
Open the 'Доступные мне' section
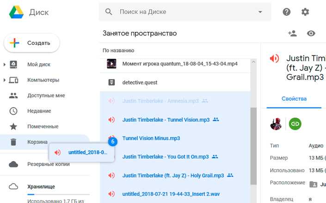(46, 96)
